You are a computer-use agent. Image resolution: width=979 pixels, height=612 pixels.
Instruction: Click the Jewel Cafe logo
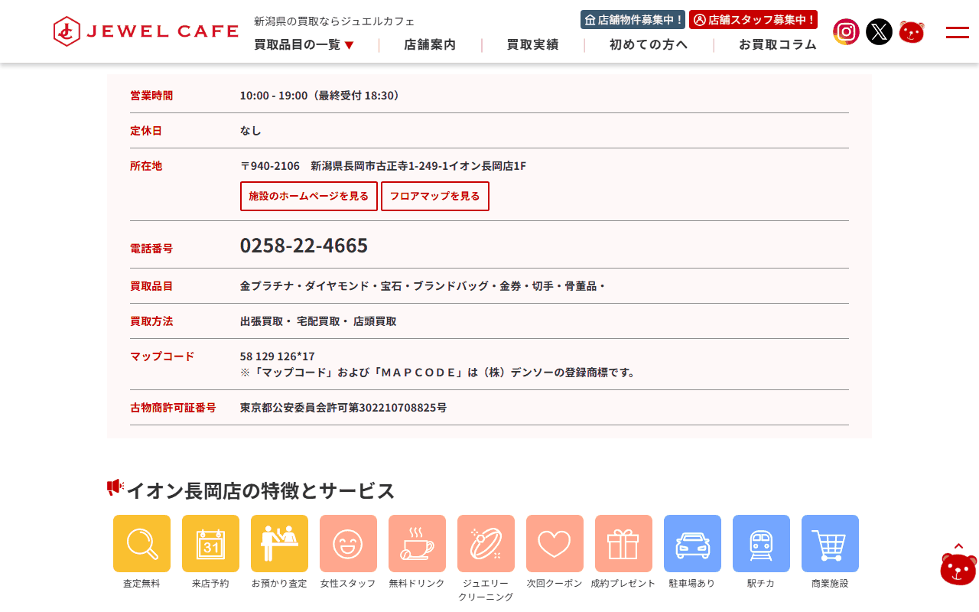146,31
